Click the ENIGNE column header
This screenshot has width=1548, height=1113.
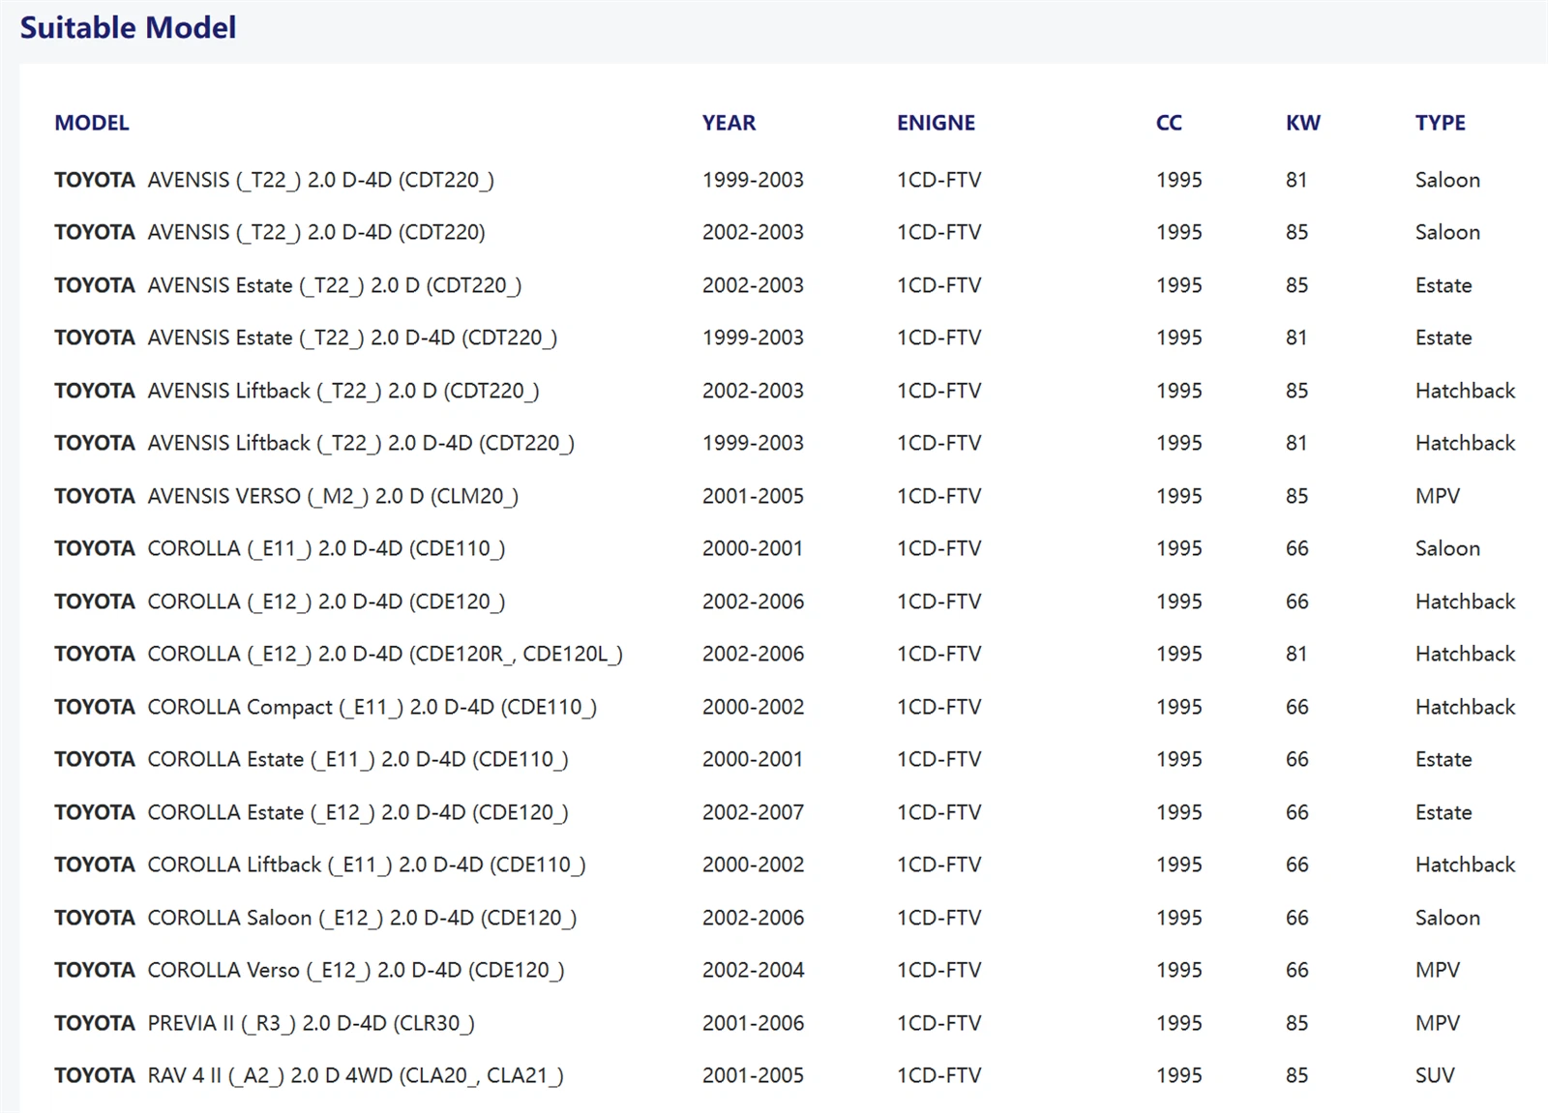(x=936, y=123)
